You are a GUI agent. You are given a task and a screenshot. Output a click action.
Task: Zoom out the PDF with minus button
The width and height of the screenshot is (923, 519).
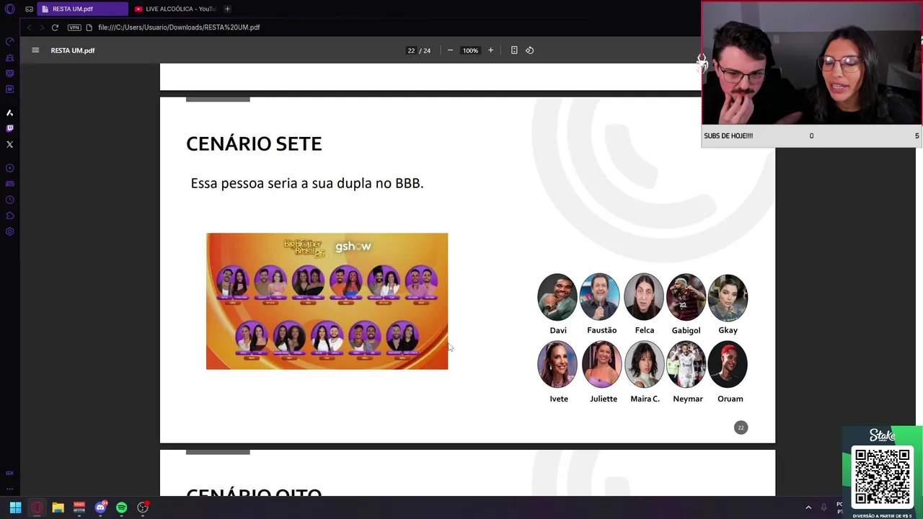(450, 50)
